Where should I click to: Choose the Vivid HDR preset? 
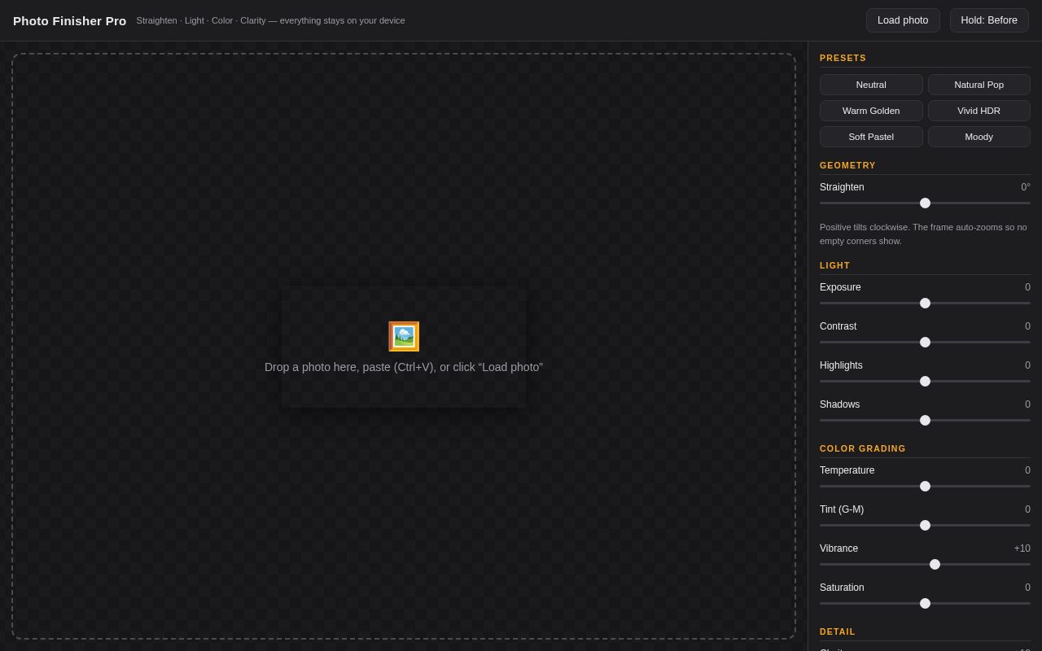(x=979, y=111)
